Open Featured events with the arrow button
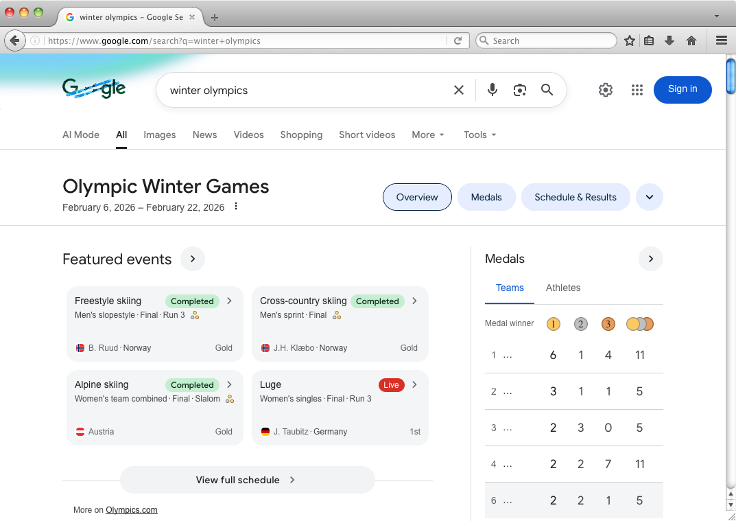 [193, 259]
